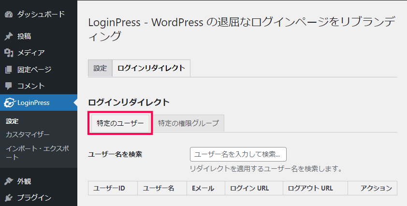The height and width of the screenshot is (206, 407).
Task: Click the LoginPress logo icon in sidebar
Action: pyautogui.click(x=10, y=103)
